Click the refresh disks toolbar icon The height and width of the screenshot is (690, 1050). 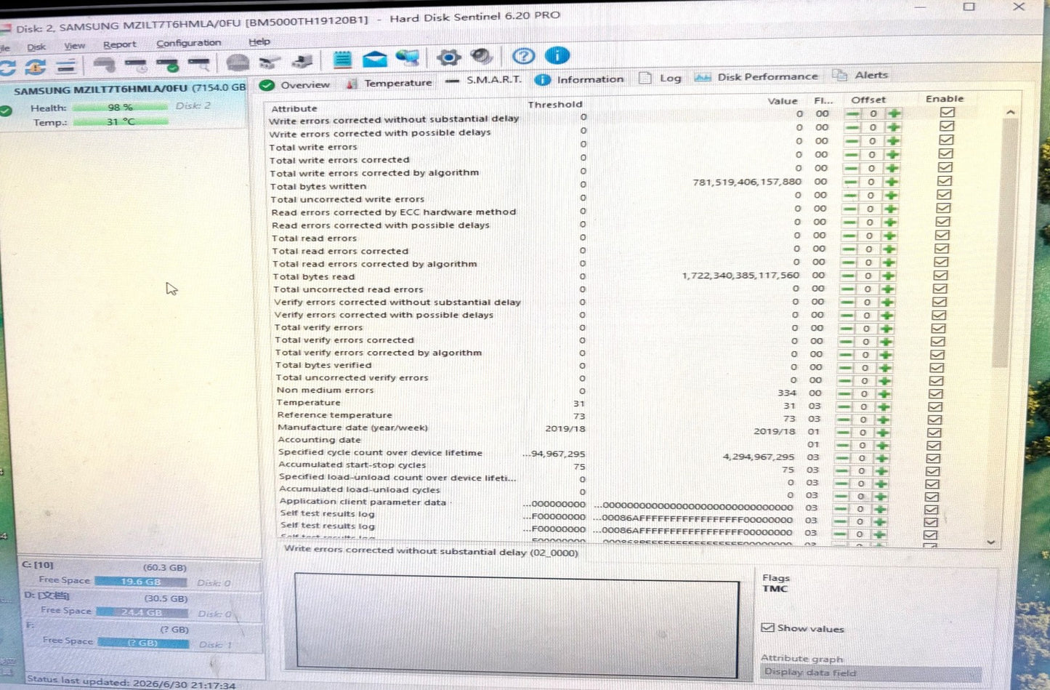(8, 68)
